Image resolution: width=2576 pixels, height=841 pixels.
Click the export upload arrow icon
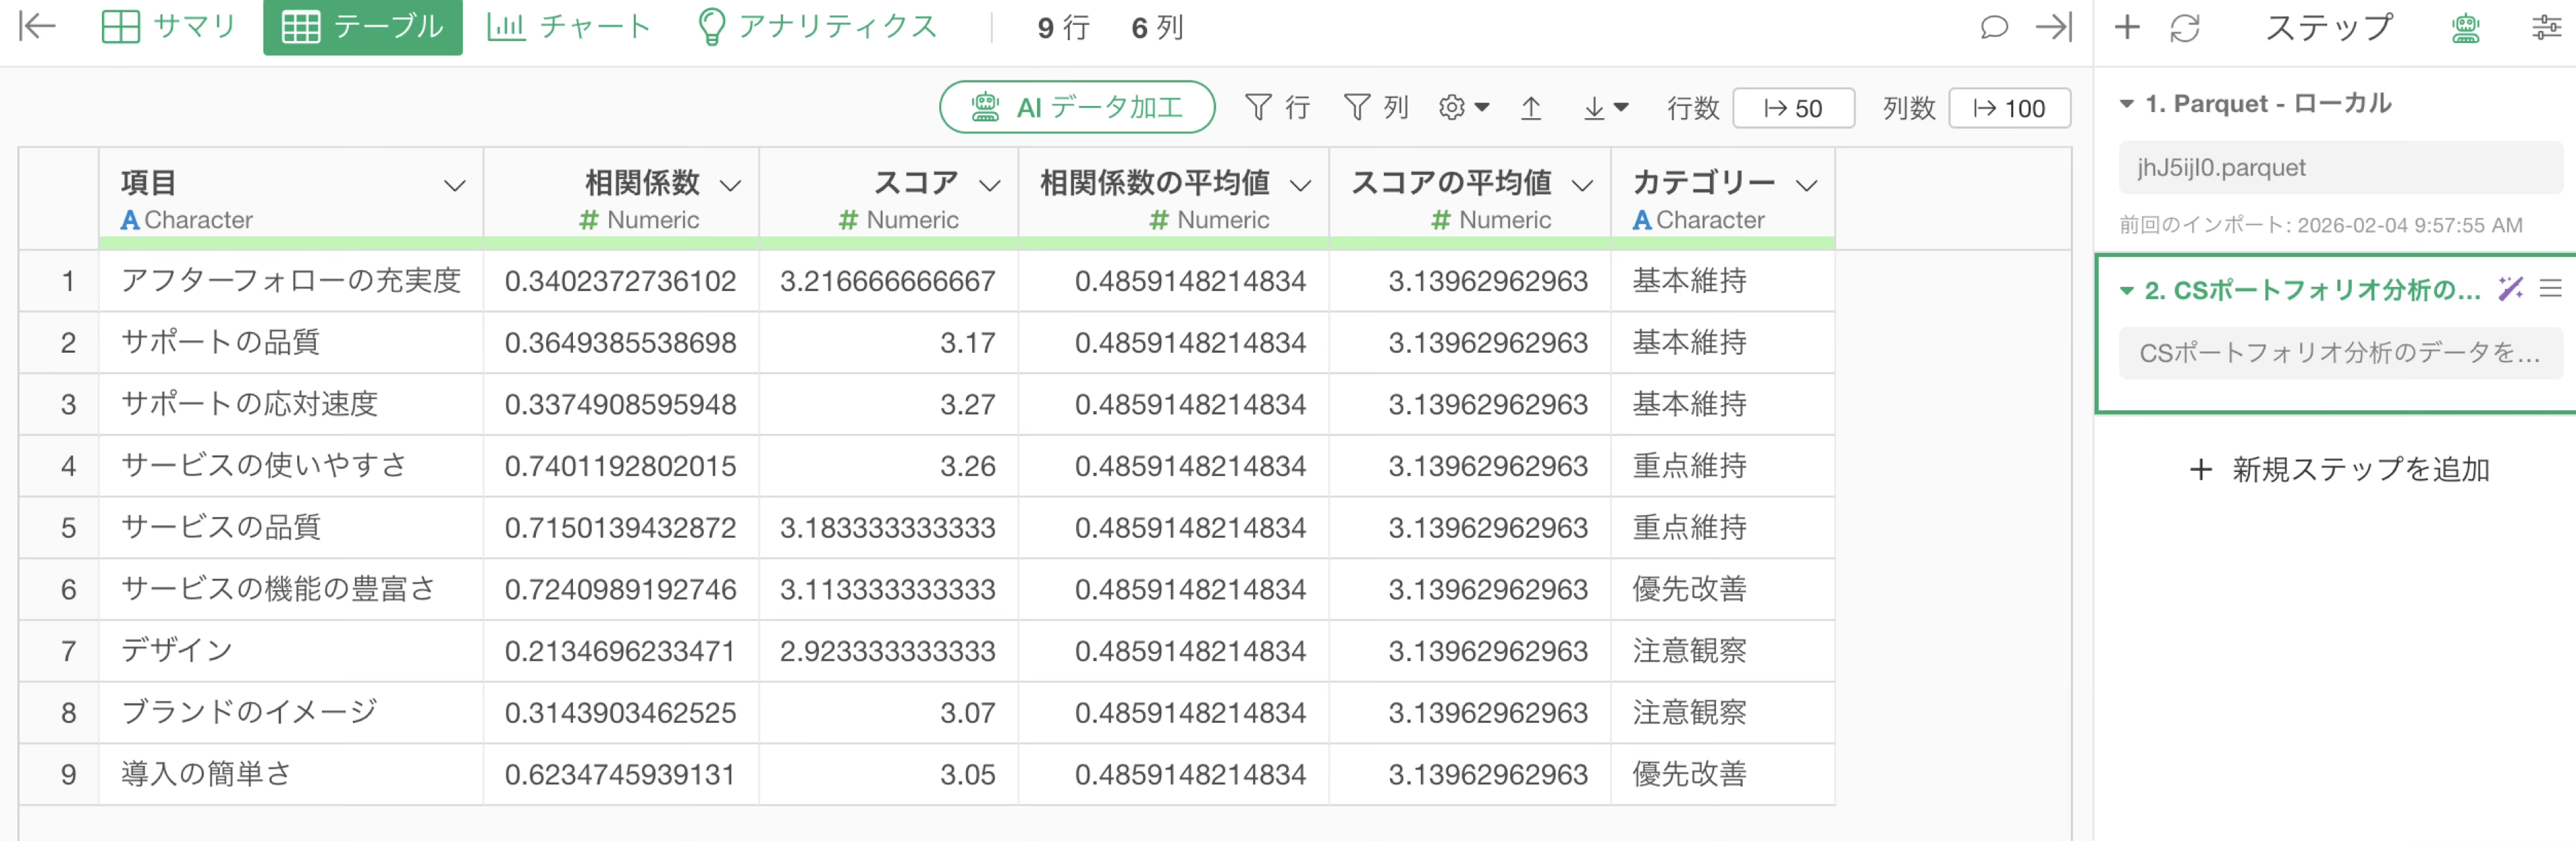coord(1530,108)
